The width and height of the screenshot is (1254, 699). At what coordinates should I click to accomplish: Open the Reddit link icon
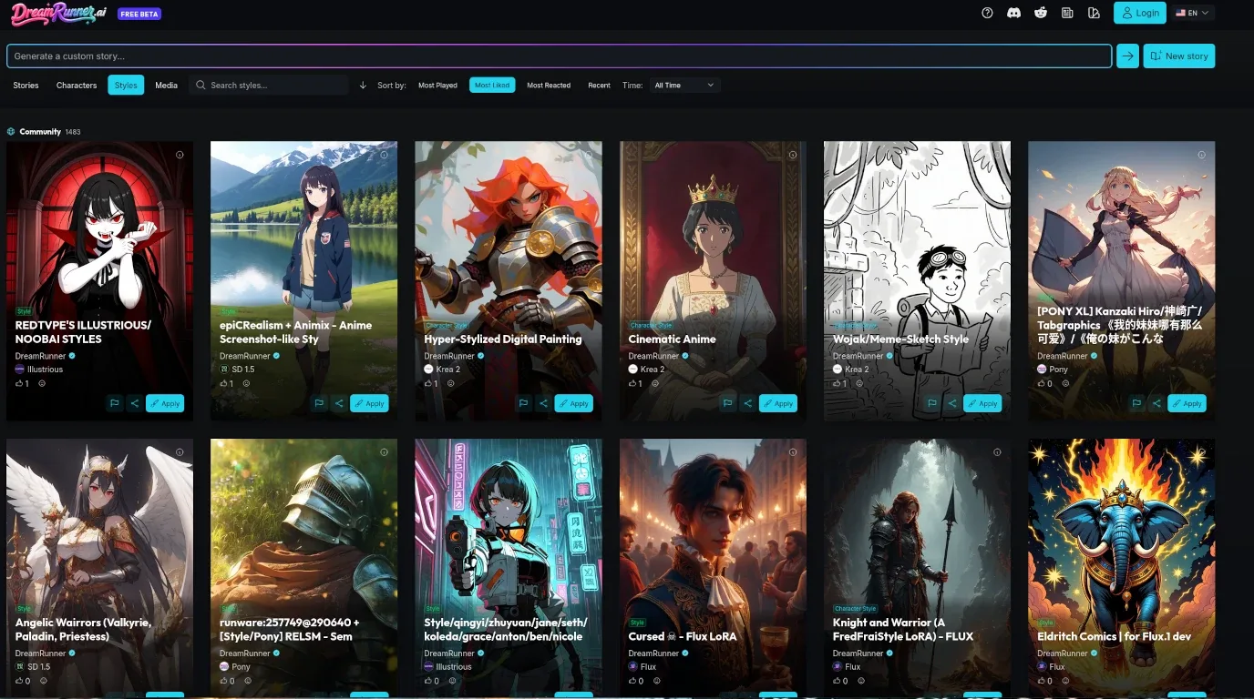coord(1041,13)
